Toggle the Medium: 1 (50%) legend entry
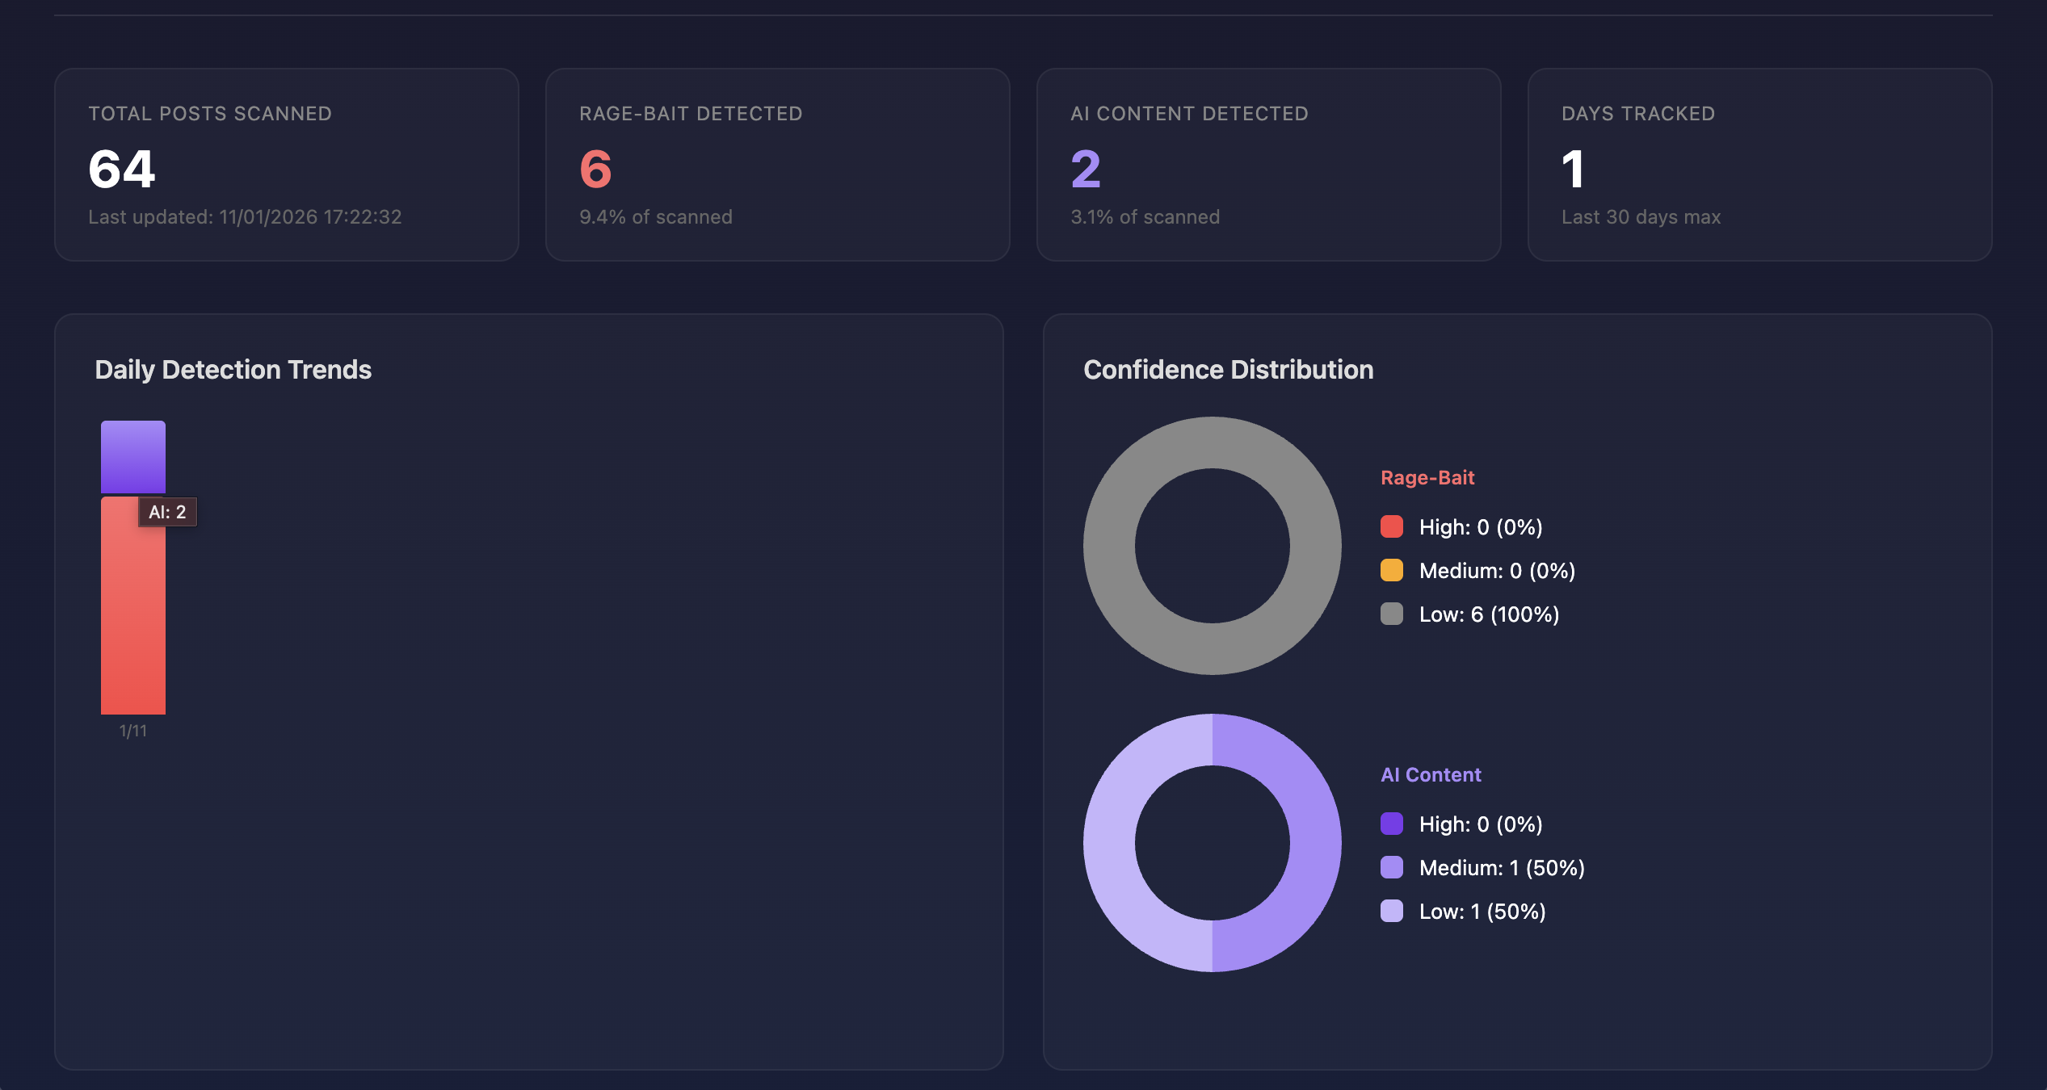This screenshot has height=1090, width=2047. pyautogui.click(x=1503, y=867)
